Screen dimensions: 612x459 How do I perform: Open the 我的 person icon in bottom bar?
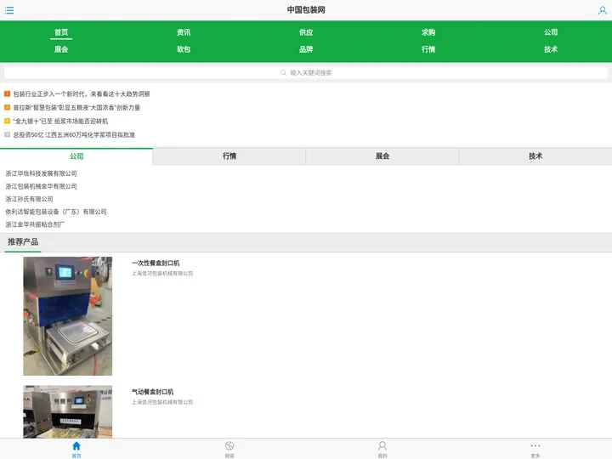(382, 445)
